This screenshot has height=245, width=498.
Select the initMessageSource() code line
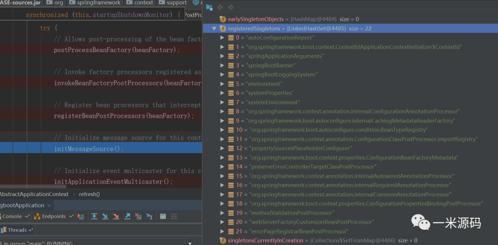pos(89,149)
